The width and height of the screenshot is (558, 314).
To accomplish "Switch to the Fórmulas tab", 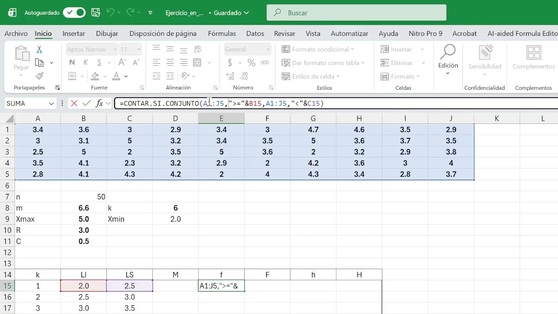I will 222,34.
